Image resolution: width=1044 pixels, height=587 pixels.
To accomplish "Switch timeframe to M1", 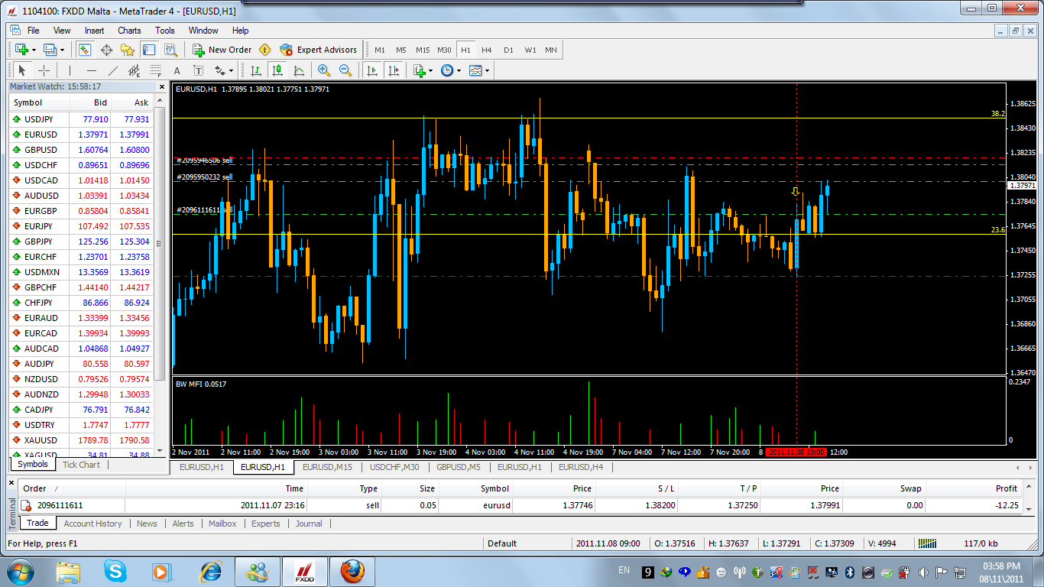I will [380, 50].
